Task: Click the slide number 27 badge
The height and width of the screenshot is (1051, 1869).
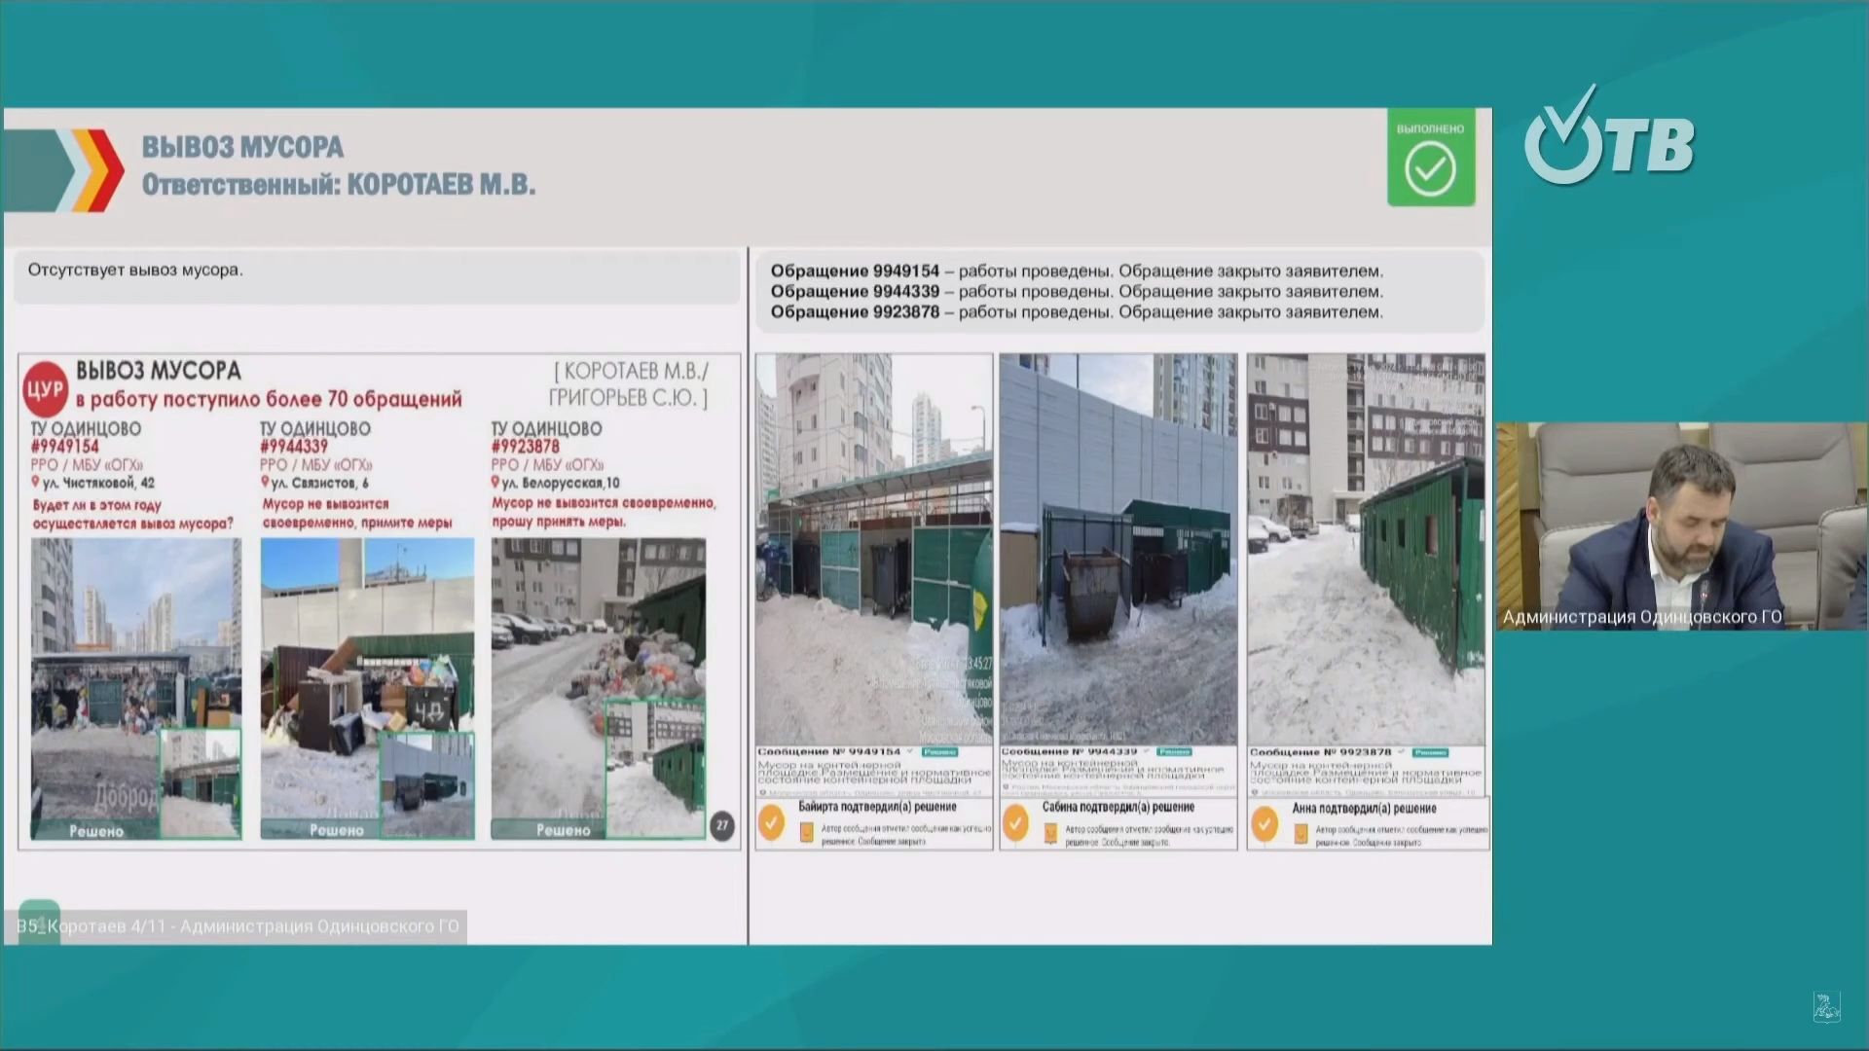Action: click(x=721, y=825)
